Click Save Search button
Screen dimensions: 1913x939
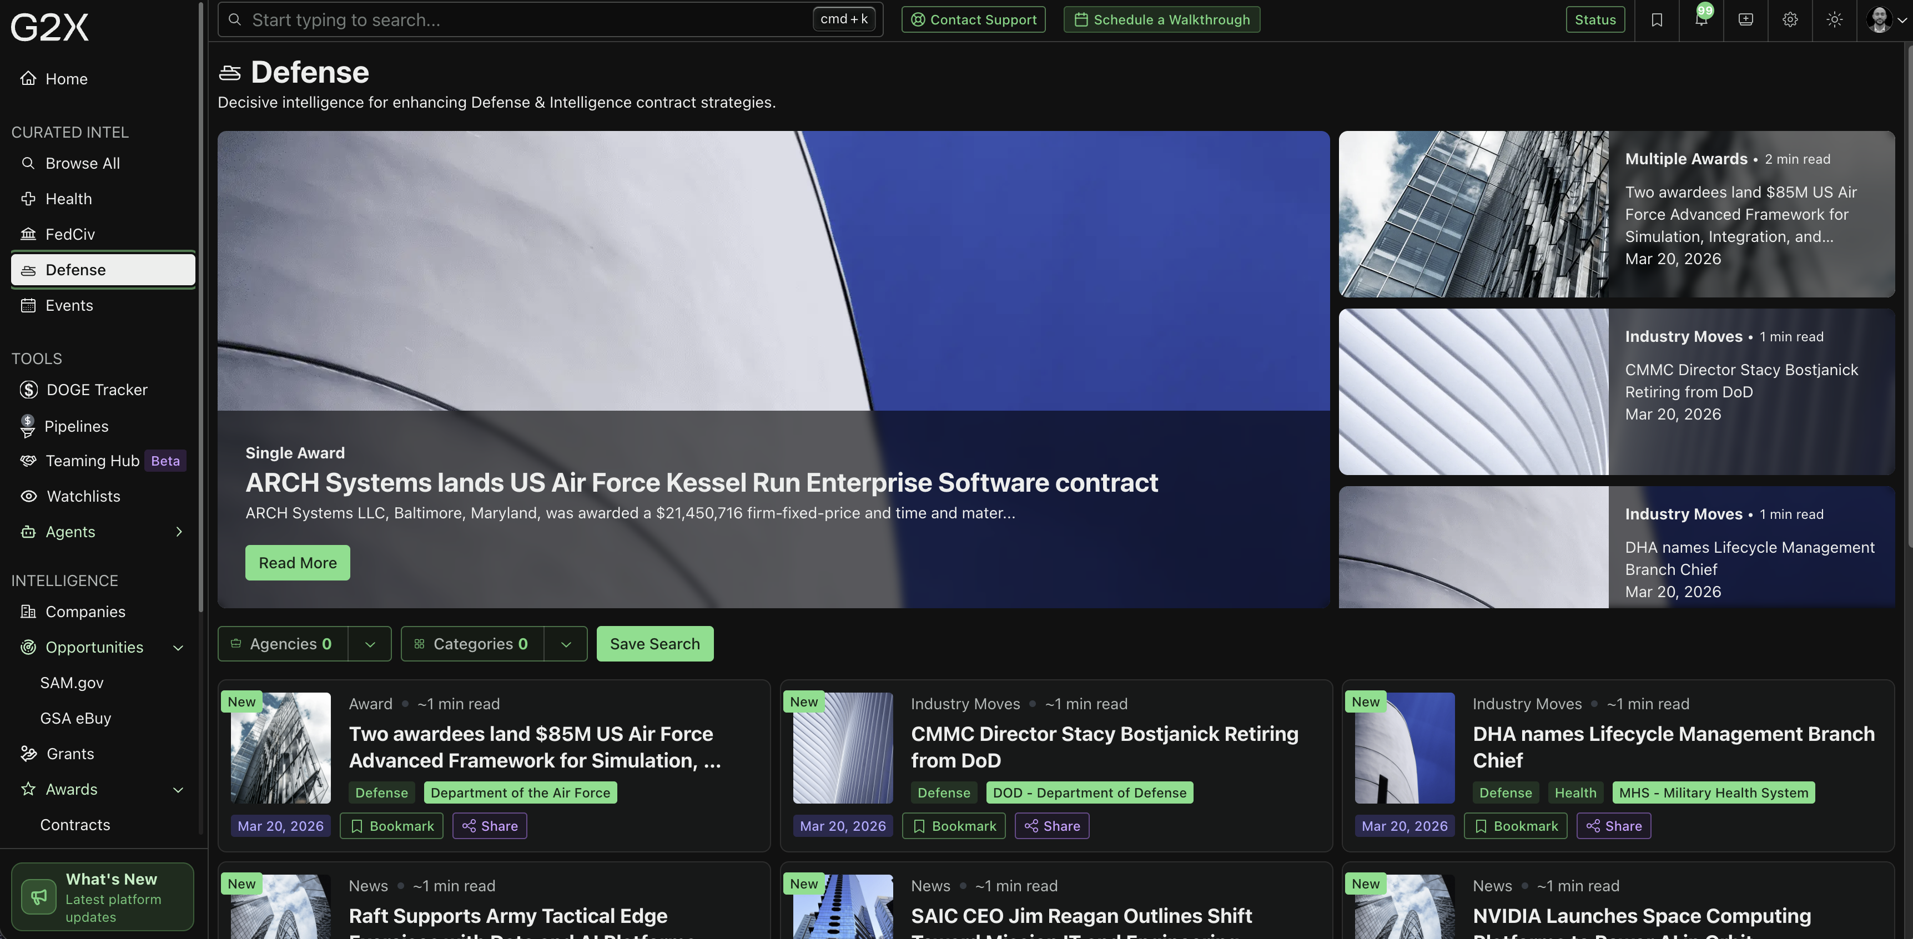point(655,644)
